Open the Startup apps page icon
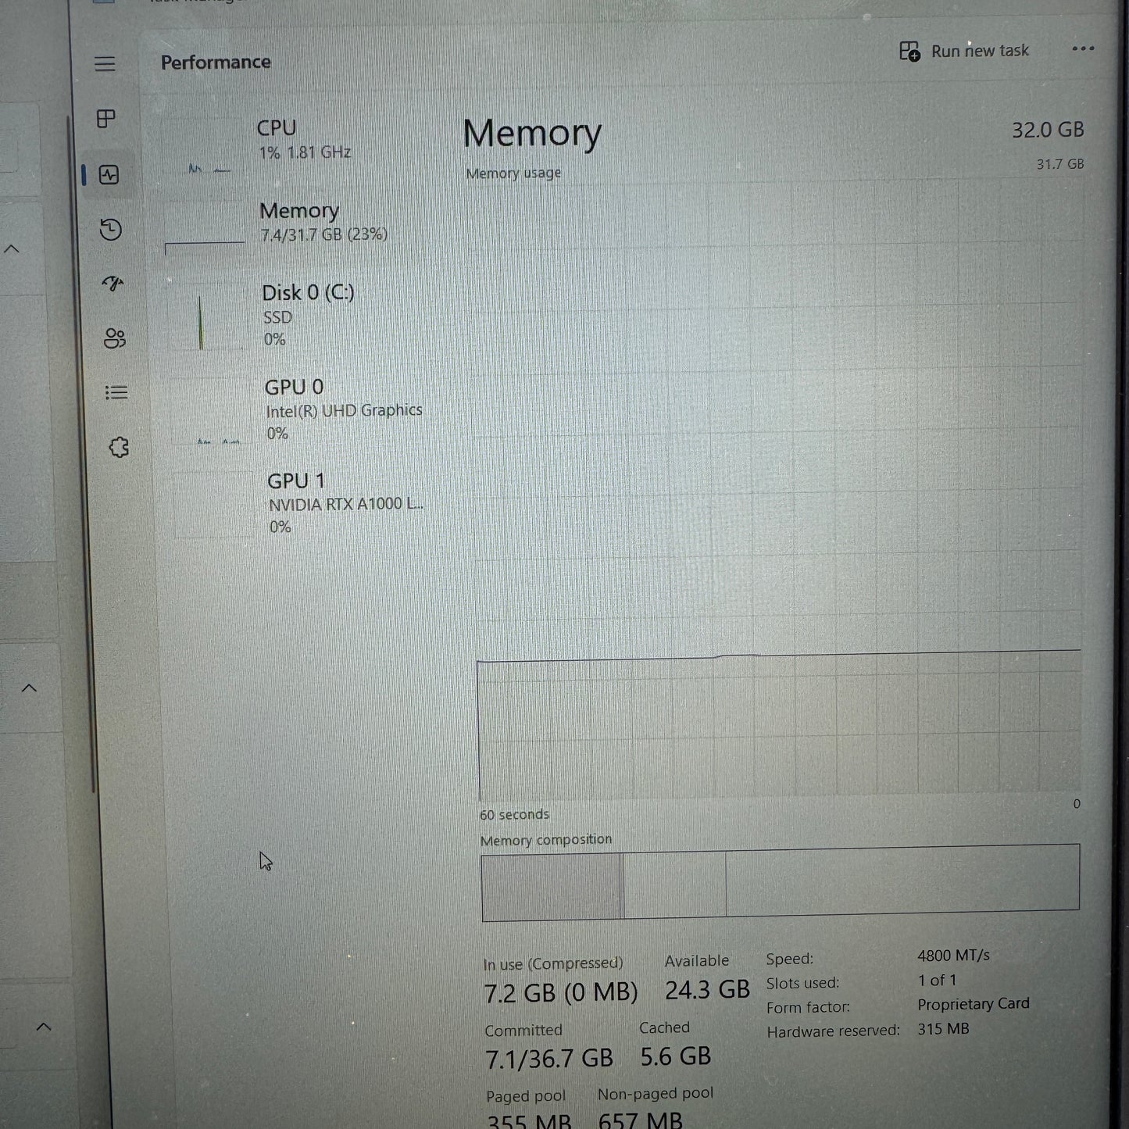 [113, 284]
